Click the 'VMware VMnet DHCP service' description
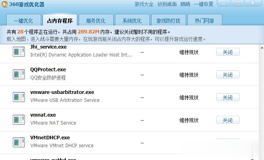The height and width of the screenshot is (160, 264). [62, 146]
